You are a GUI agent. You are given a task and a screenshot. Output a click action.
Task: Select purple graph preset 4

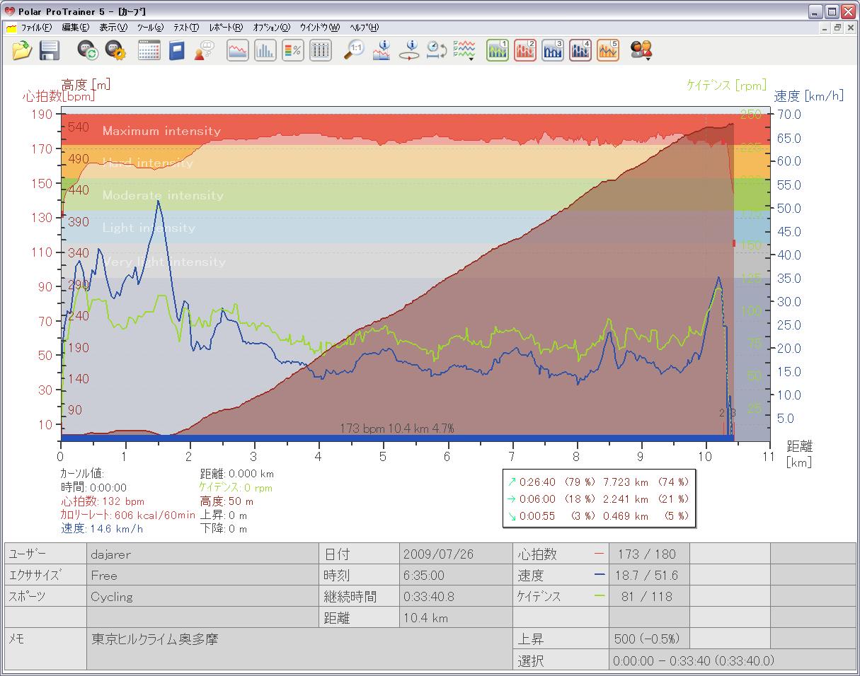pos(580,50)
